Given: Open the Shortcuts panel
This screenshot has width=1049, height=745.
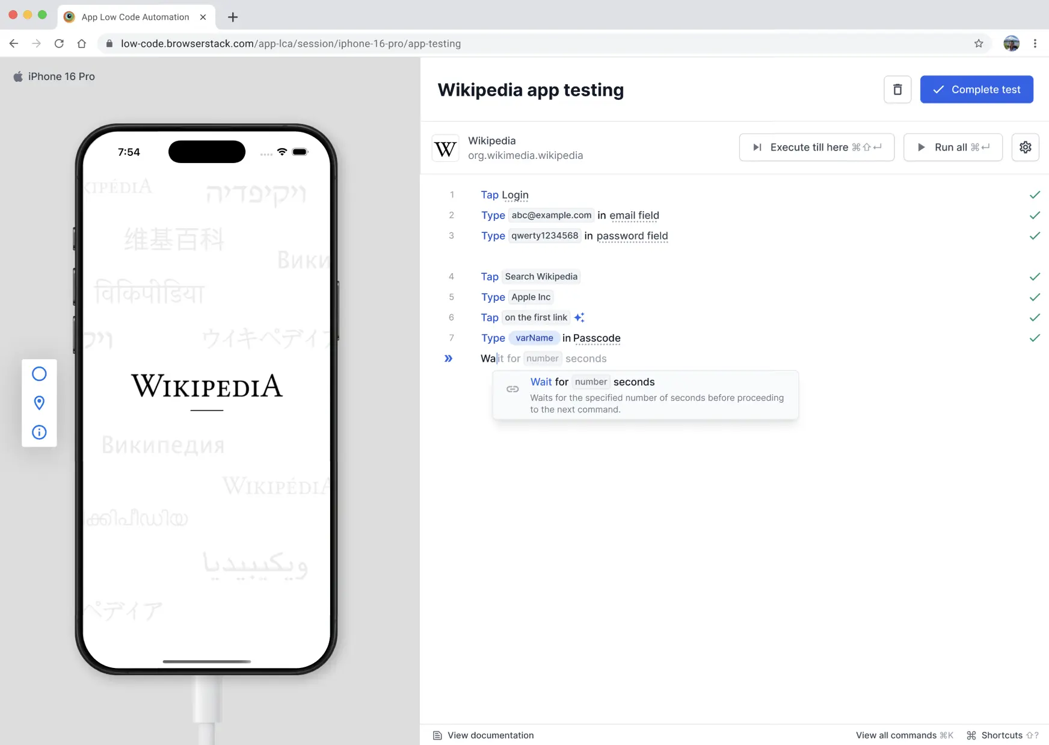Looking at the screenshot, I should (x=1002, y=735).
